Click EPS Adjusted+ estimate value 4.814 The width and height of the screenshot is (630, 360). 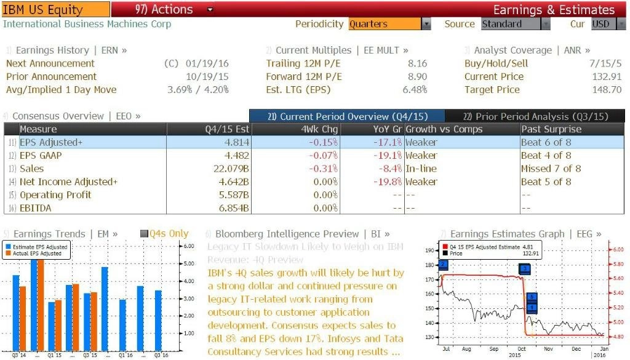click(237, 142)
